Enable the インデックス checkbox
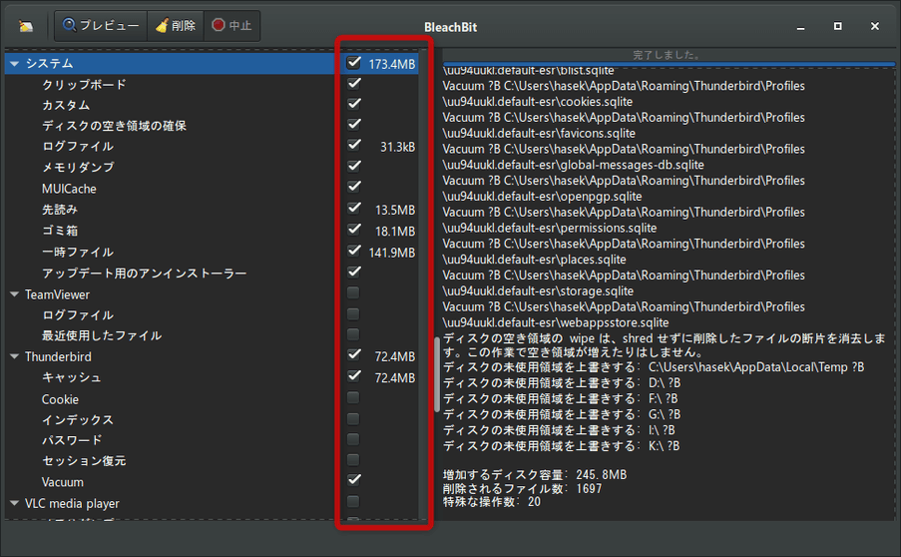901x557 pixels. pos(353,418)
